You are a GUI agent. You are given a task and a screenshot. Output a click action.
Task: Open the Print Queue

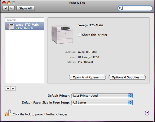(87, 77)
